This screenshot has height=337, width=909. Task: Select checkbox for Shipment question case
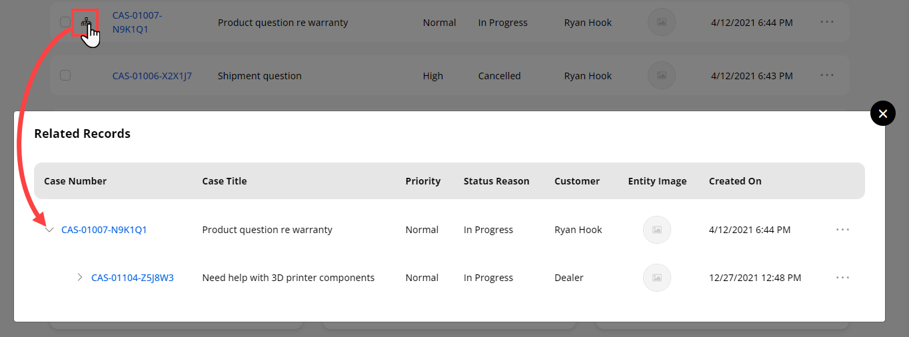pyautogui.click(x=65, y=75)
